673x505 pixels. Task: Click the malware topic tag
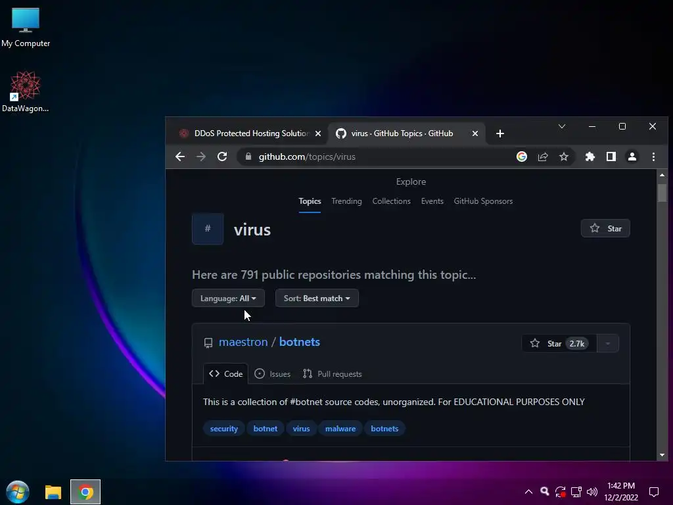click(340, 429)
